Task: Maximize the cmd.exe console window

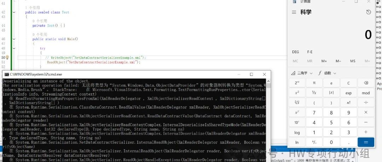Action: [251, 74]
